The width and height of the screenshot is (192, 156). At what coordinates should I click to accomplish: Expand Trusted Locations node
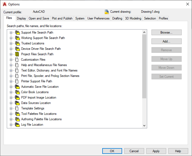click(11, 43)
